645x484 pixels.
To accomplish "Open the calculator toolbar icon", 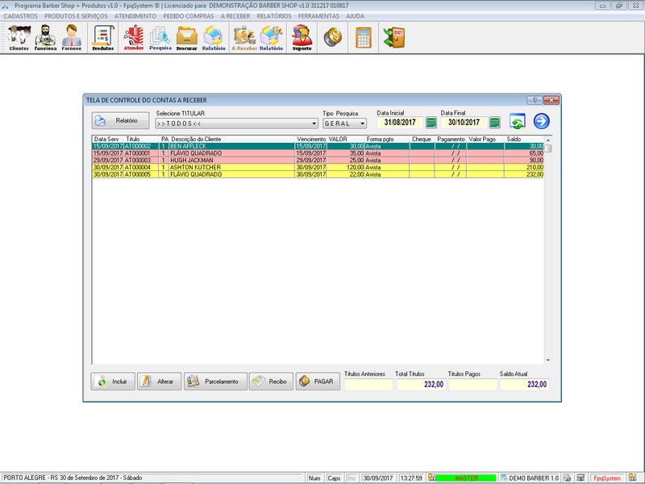I will (364, 38).
